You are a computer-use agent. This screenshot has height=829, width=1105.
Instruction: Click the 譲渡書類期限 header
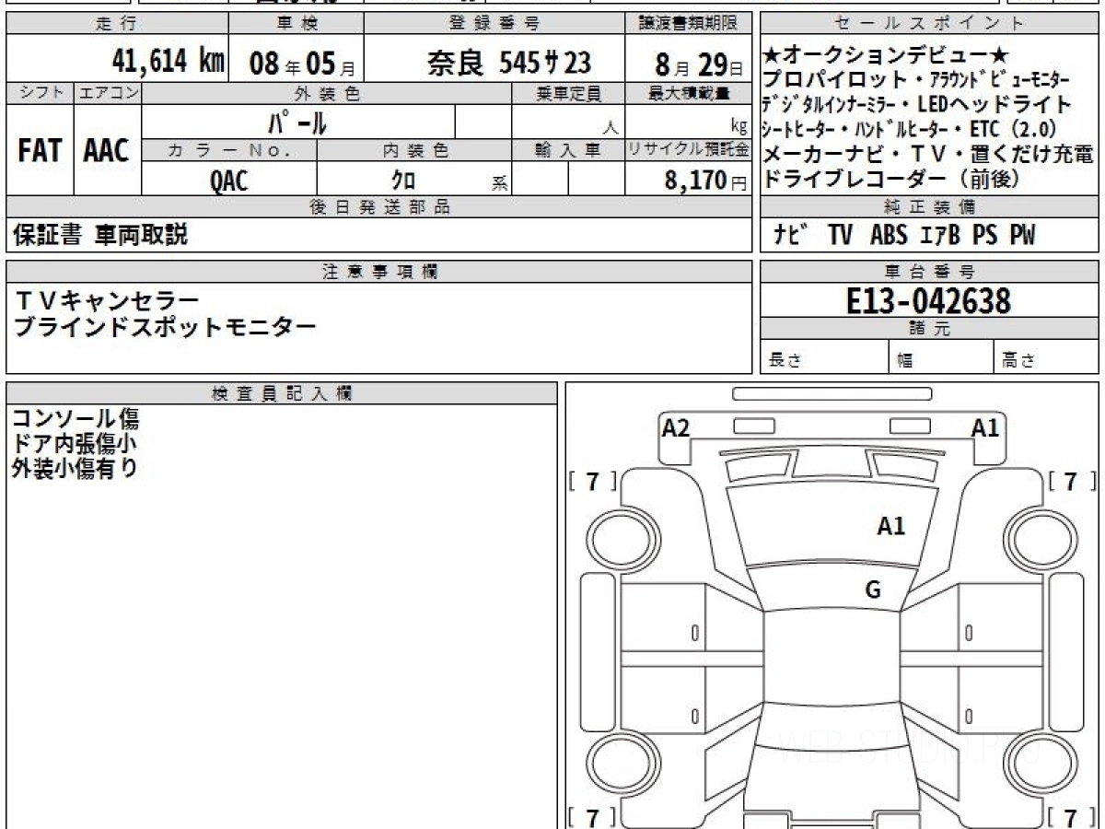pos(689,24)
